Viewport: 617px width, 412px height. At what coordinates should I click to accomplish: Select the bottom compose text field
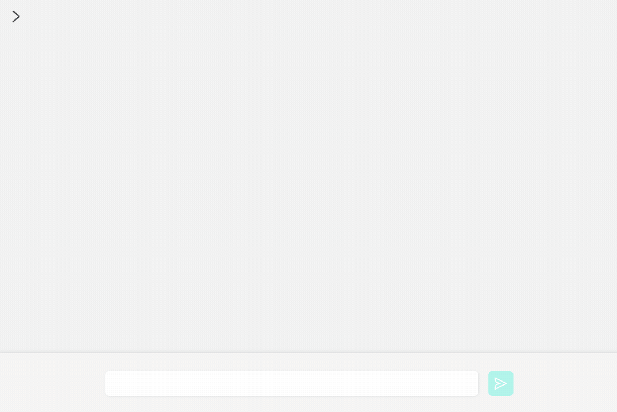pyautogui.click(x=292, y=383)
